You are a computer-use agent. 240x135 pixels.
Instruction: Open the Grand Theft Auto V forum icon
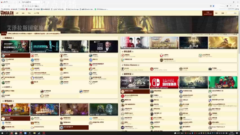click(210, 127)
